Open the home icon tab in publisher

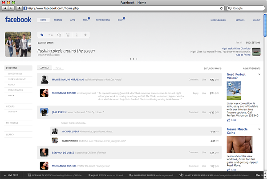click(x=42, y=35)
